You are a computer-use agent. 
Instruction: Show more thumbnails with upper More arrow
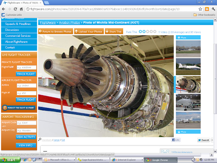point(188,37)
